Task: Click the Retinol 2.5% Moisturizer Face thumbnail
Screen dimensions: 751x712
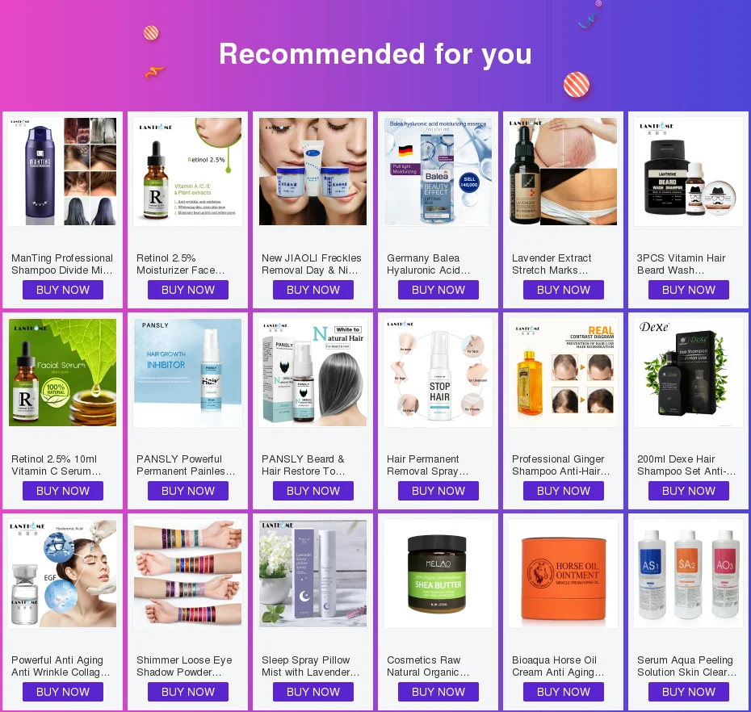Action: click(x=187, y=171)
